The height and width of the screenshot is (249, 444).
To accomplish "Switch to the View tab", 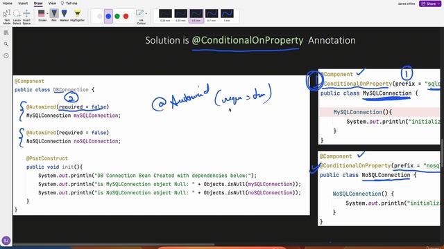I will point(52,3).
